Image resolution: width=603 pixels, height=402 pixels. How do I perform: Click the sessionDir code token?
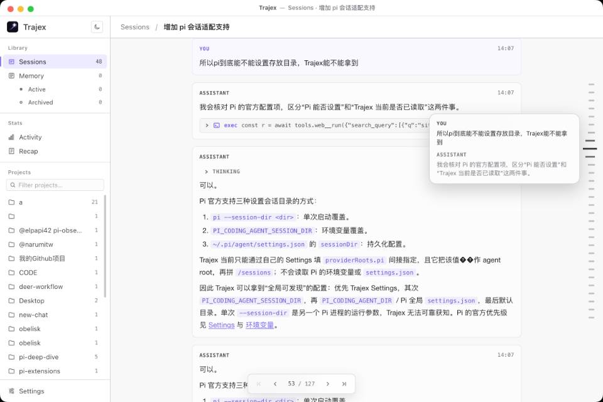(339, 244)
